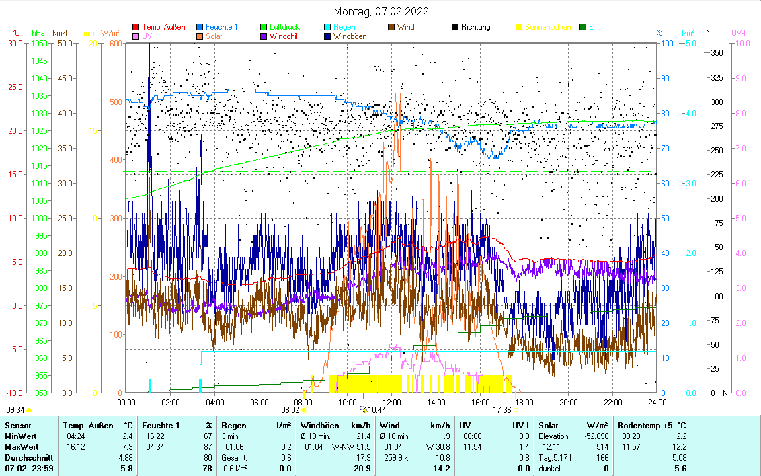The height and width of the screenshot is (476, 761).
Task: Click the Windböen column header in table
Action: click(320, 426)
